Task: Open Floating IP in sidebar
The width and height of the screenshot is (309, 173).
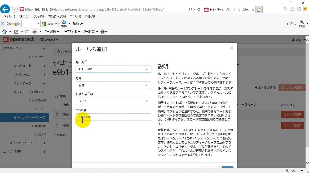Action: (39, 126)
